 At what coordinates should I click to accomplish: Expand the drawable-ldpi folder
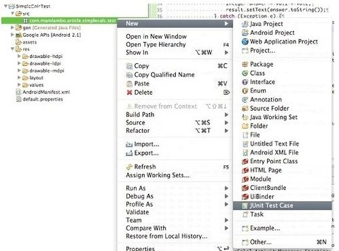[19, 63]
